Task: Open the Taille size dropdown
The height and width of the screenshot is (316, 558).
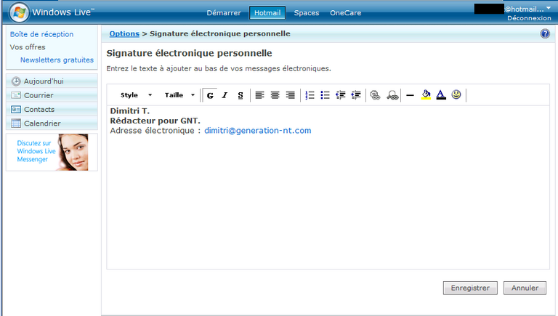Action: [179, 95]
